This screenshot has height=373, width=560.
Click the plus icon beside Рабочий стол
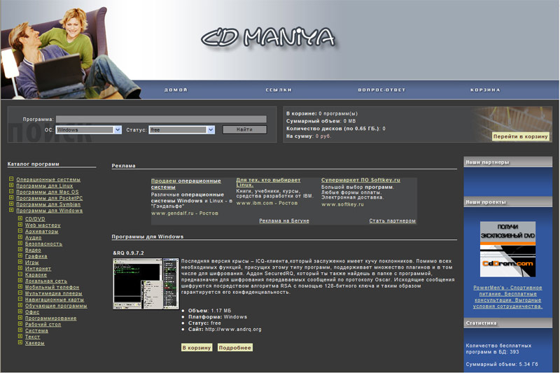point(20,324)
